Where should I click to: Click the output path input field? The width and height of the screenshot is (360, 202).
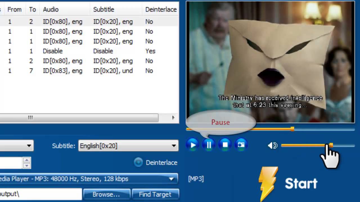click(41, 194)
